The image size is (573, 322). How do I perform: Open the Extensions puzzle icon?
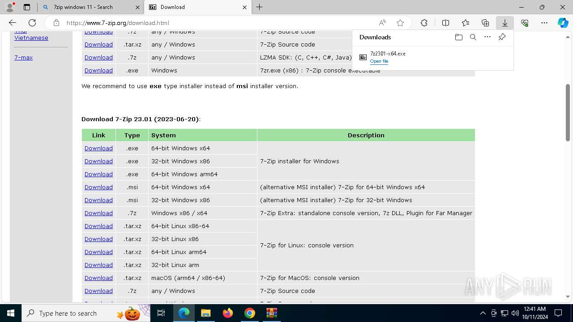[x=424, y=23]
